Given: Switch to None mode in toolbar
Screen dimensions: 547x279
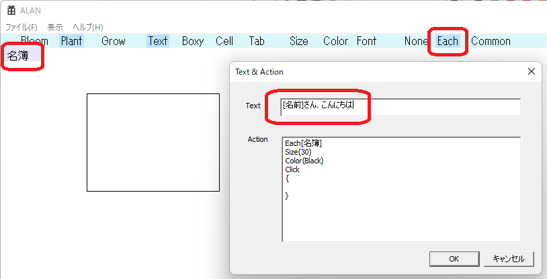Looking at the screenshot, I should pos(416,41).
